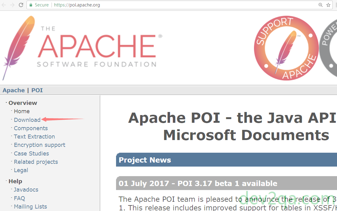The height and width of the screenshot is (211, 337).
Task: View site security lock info
Action: tap(31, 5)
